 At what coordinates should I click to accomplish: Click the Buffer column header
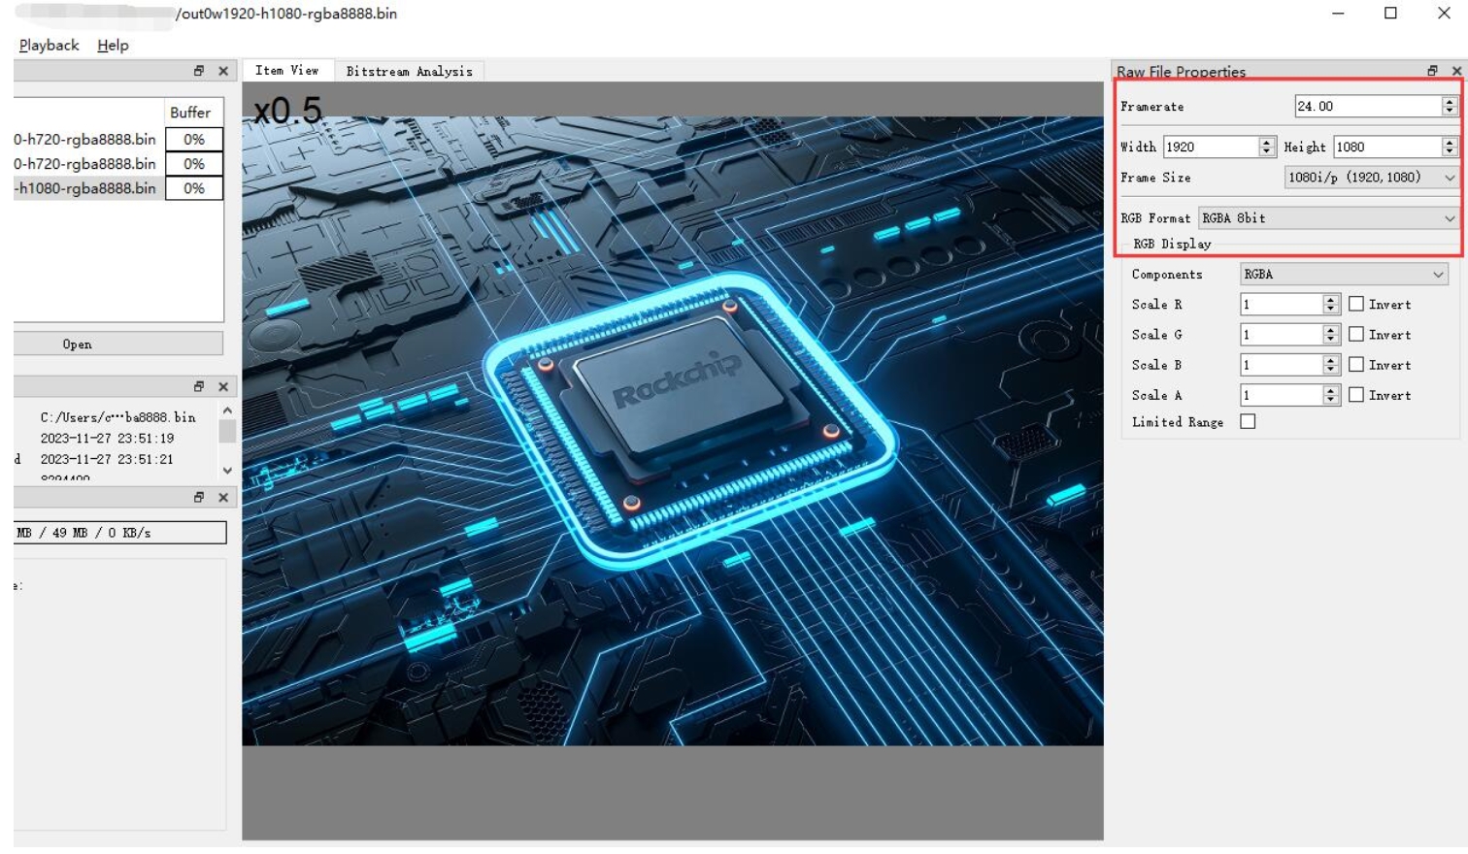pyautogui.click(x=193, y=113)
